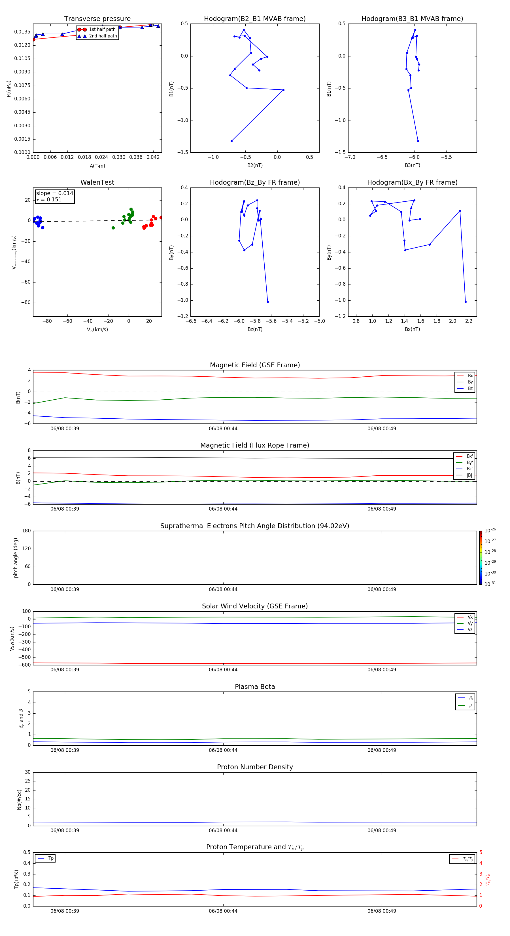Click the "Np(#/cc)" y-axis label

coord(19,799)
